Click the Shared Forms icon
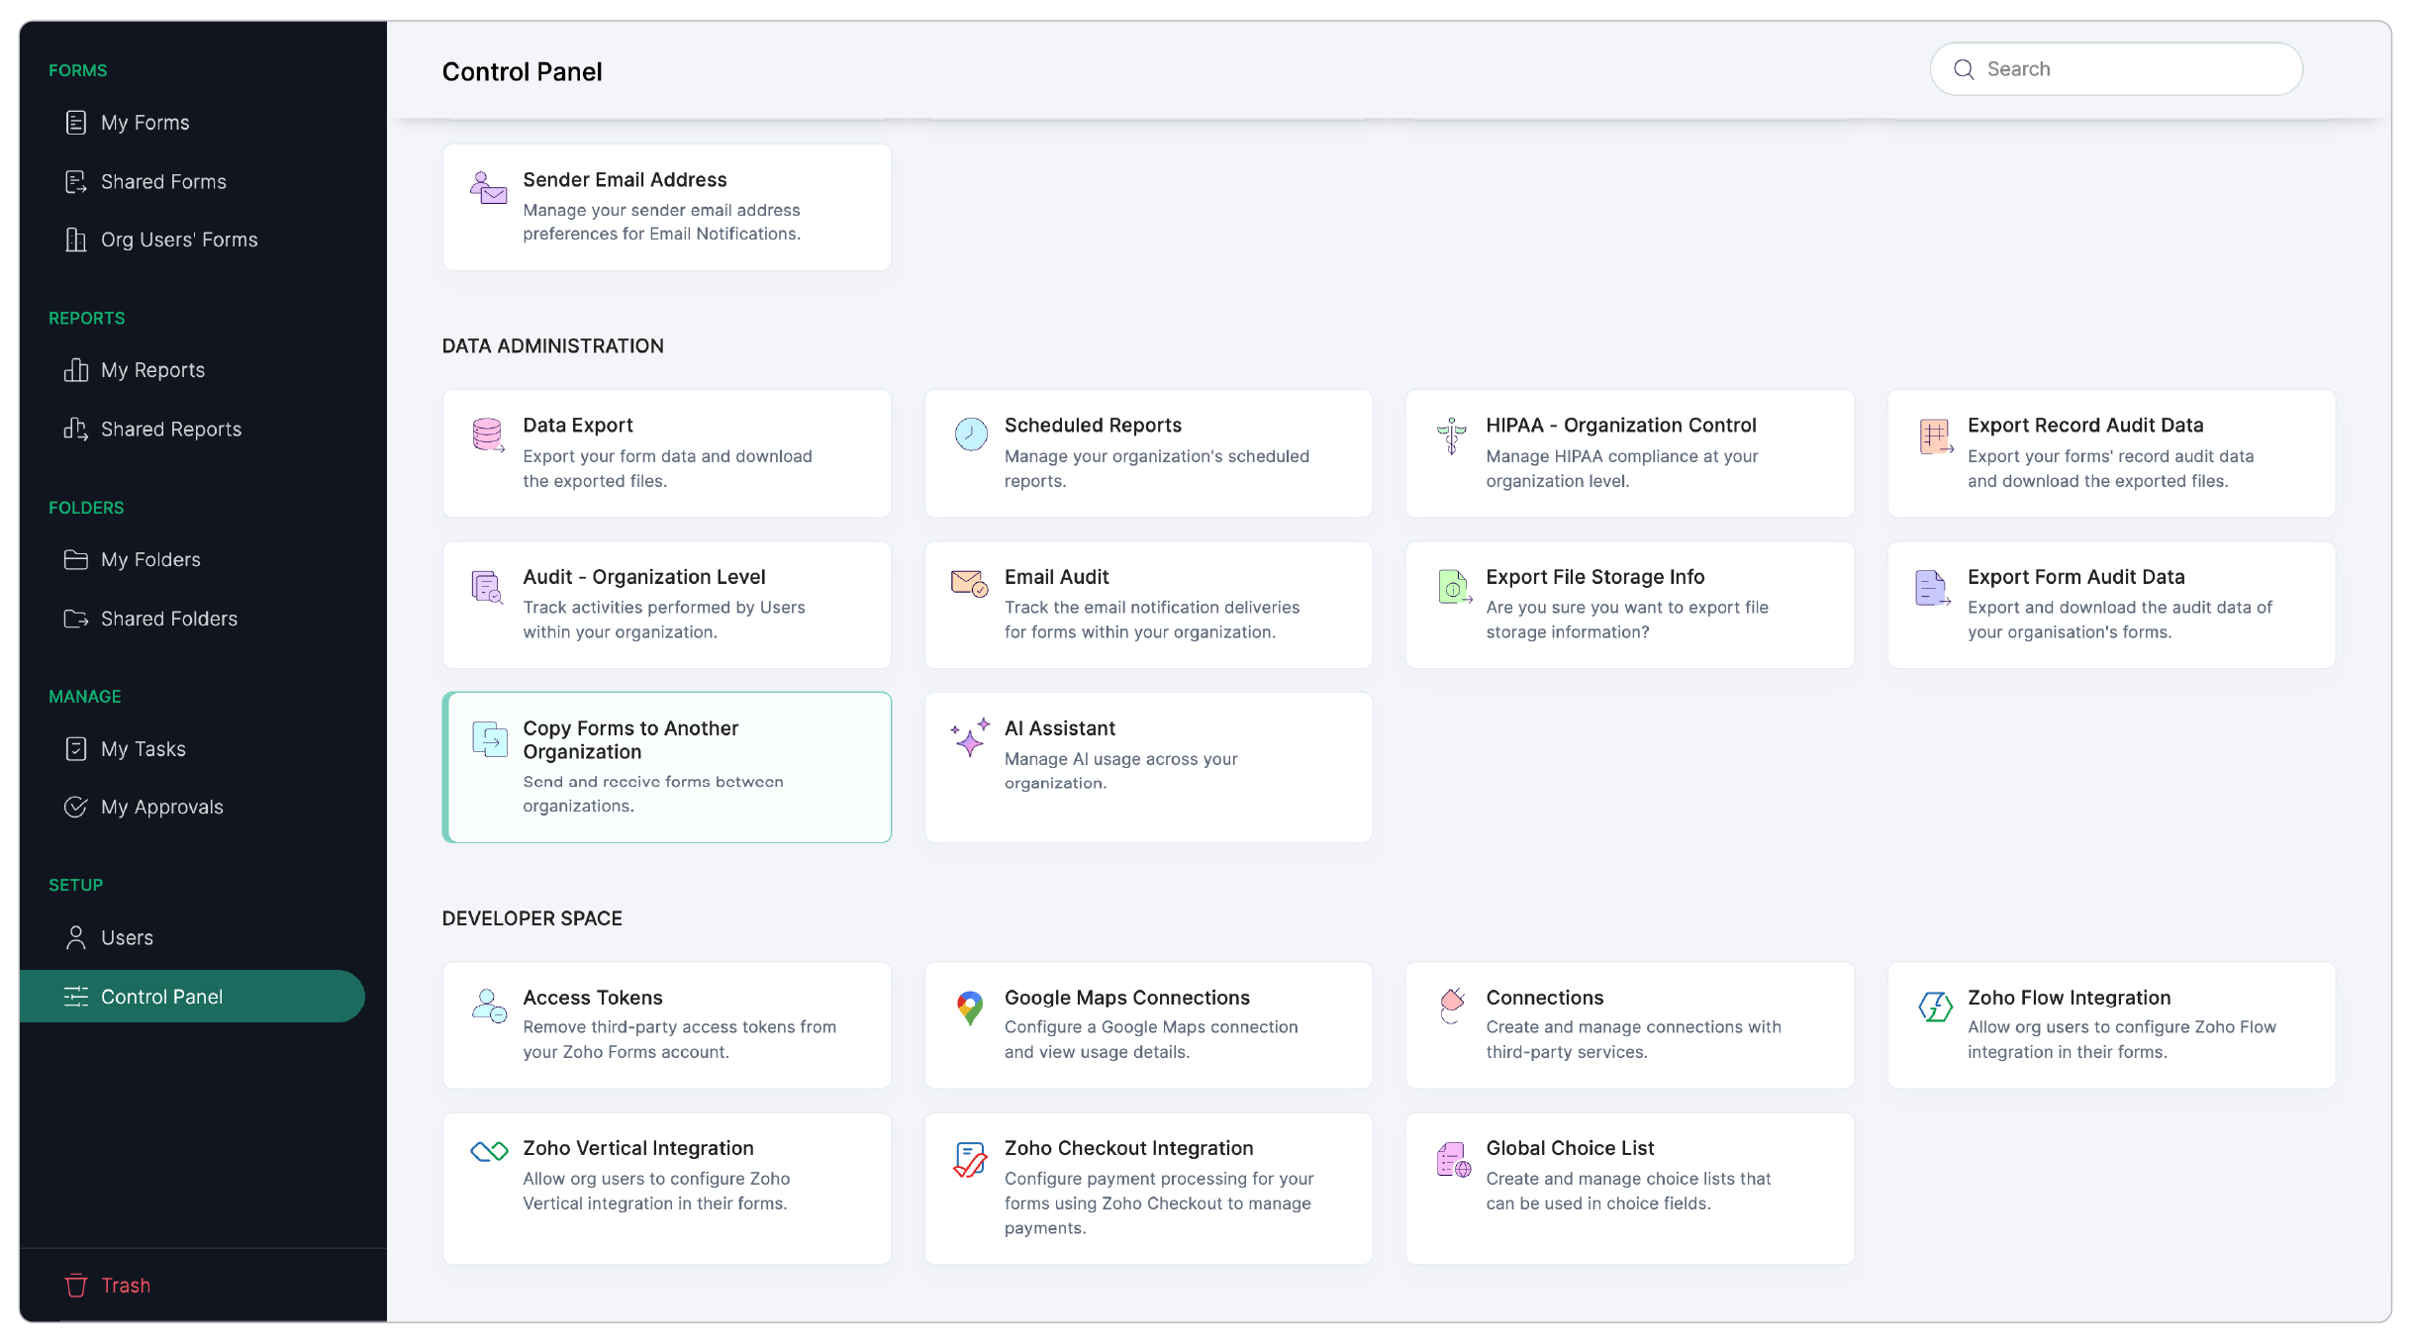This screenshot has width=2411, height=1344. click(76, 181)
